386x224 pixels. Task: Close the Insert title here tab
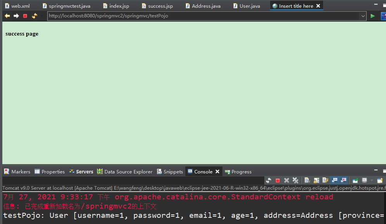tap(318, 6)
